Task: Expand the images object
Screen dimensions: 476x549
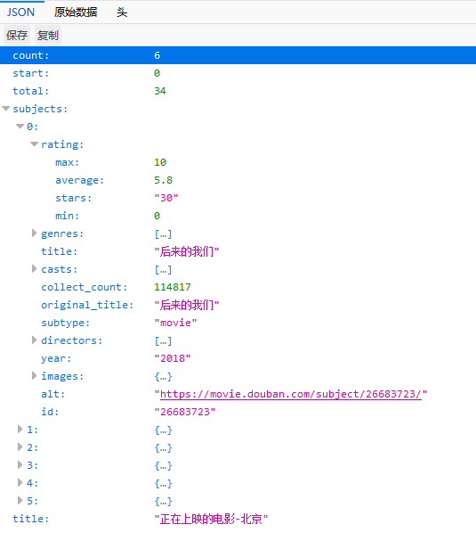Action: (34, 376)
